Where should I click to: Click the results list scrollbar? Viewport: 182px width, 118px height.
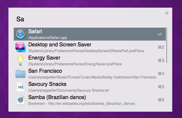(x=166, y=45)
